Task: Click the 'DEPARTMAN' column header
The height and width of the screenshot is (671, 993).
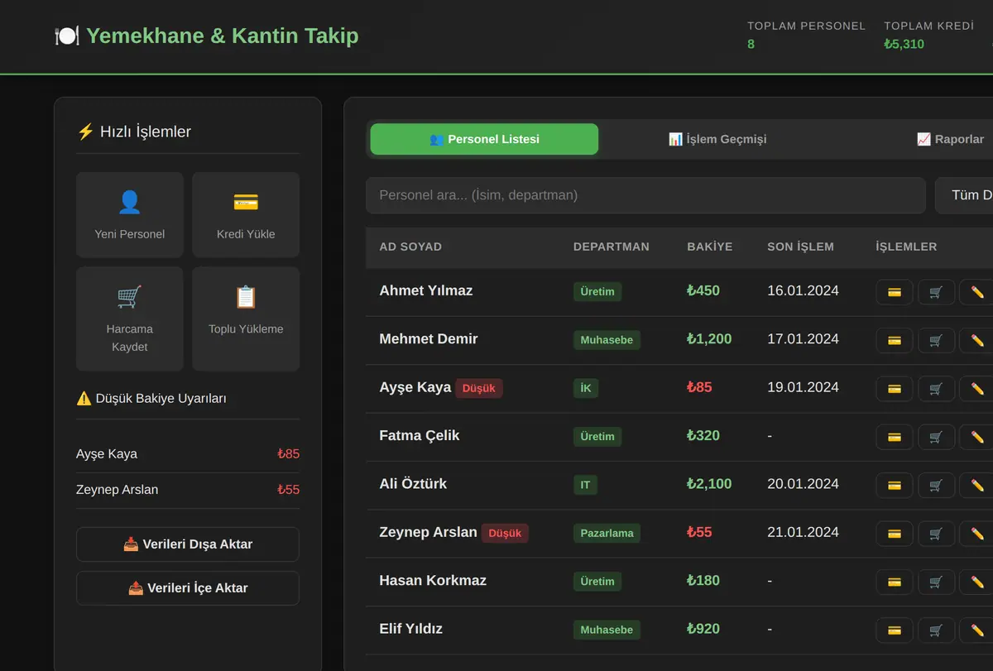Action: pyautogui.click(x=612, y=247)
